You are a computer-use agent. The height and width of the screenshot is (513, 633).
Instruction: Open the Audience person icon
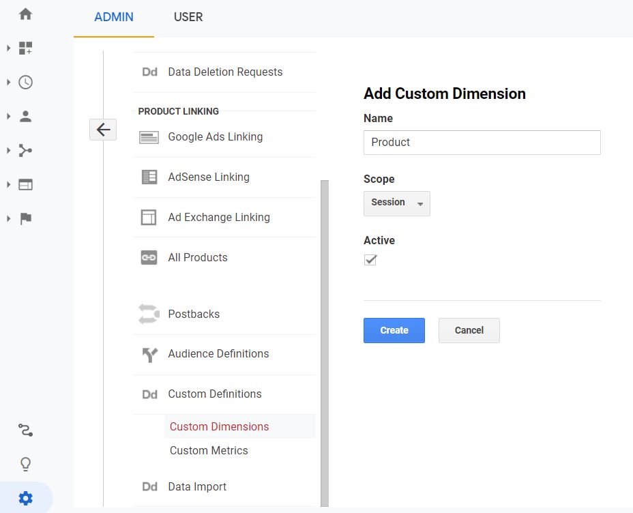coord(25,116)
